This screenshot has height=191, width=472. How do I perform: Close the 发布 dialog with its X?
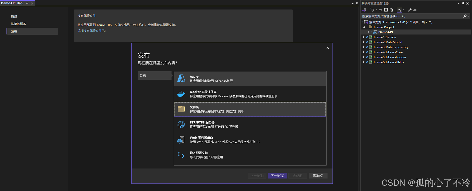click(x=328, y=48)
